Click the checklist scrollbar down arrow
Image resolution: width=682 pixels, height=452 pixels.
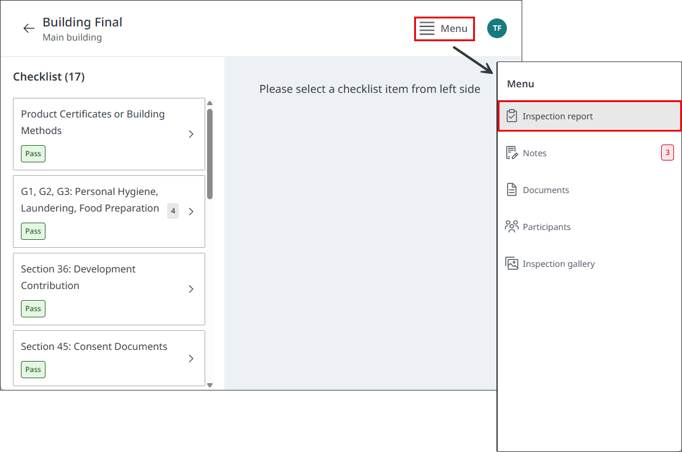point(210,385)
